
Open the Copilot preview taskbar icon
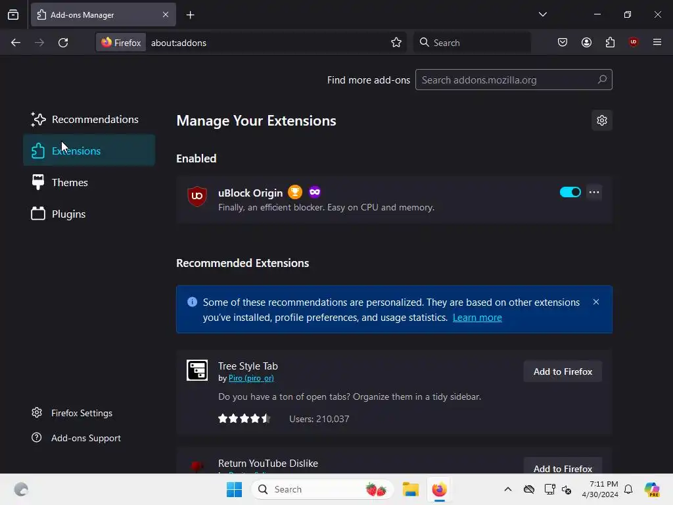point(651,489)
